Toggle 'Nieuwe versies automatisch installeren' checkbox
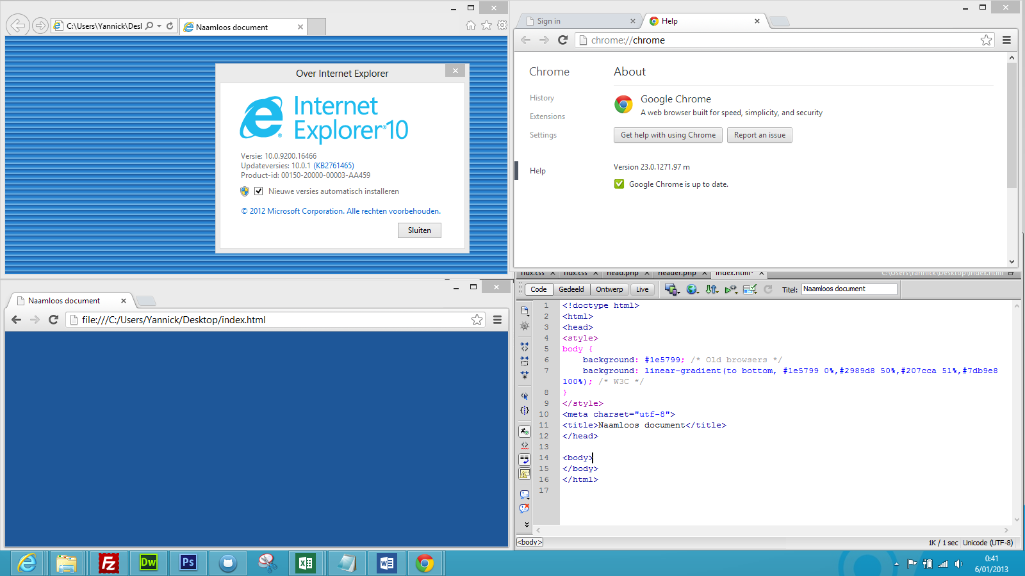This screenshot has height=576, width=1025. point(258,191)
